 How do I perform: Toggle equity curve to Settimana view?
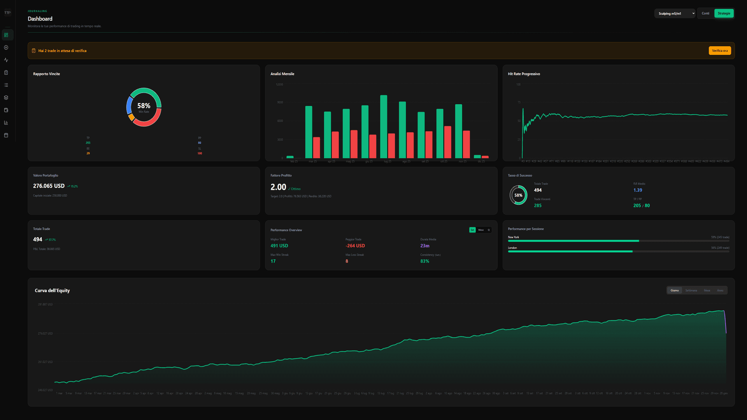pos(691,290)
